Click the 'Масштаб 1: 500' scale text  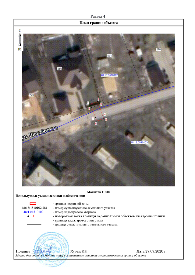[99, 192]
